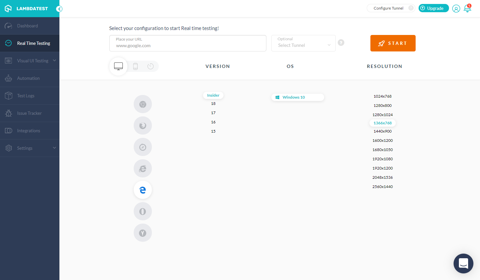Select the Insider version
The height and width of the screenshot is (280, 480).
click(213, 95)
